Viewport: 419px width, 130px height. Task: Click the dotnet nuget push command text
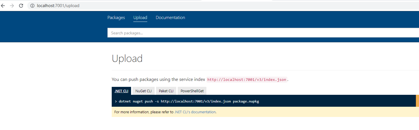[189, 101]
